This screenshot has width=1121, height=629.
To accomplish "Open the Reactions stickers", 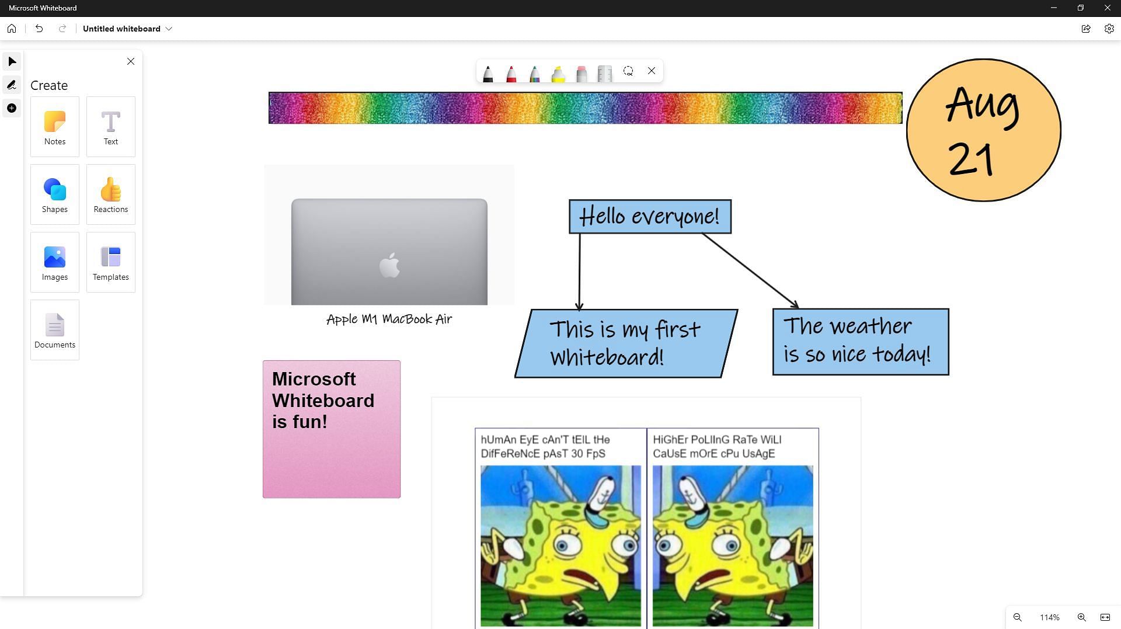I will (111, 194).
